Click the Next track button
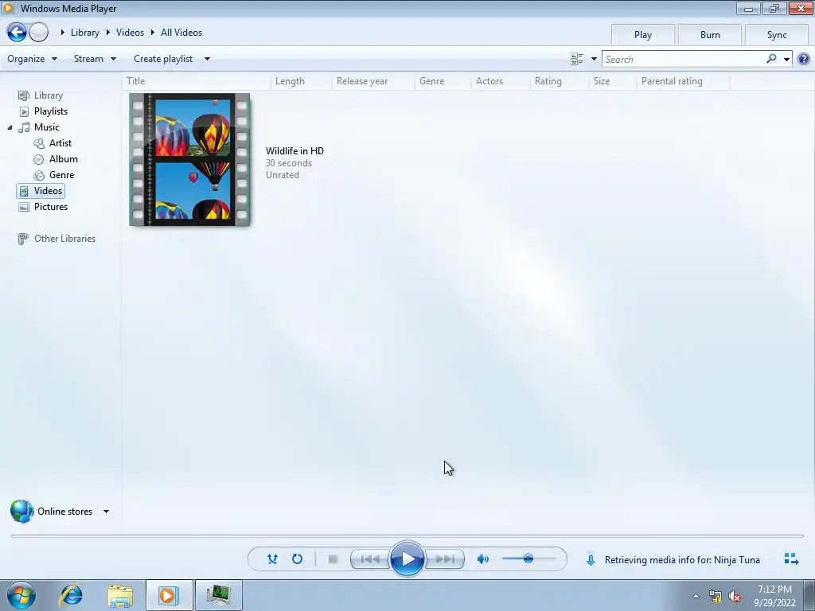 [445, 559]
